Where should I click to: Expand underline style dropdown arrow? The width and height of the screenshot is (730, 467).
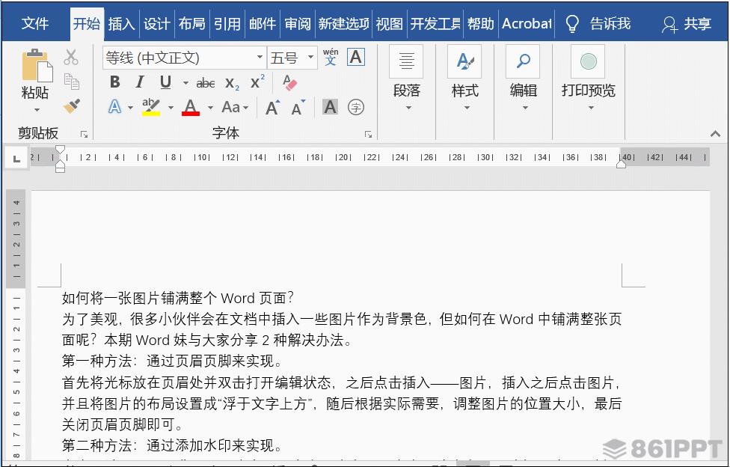coord(185,83)
